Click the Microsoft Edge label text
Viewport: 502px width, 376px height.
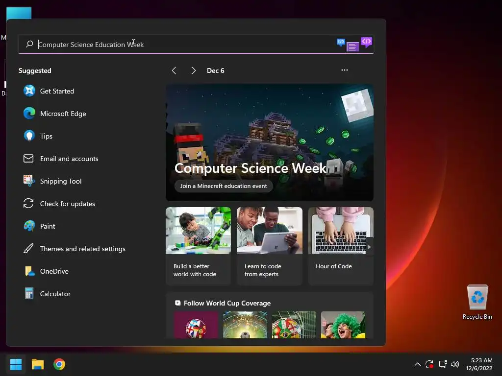point(63,114)
